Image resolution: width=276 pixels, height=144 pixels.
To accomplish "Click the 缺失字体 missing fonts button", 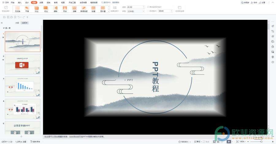I will 35,142.
